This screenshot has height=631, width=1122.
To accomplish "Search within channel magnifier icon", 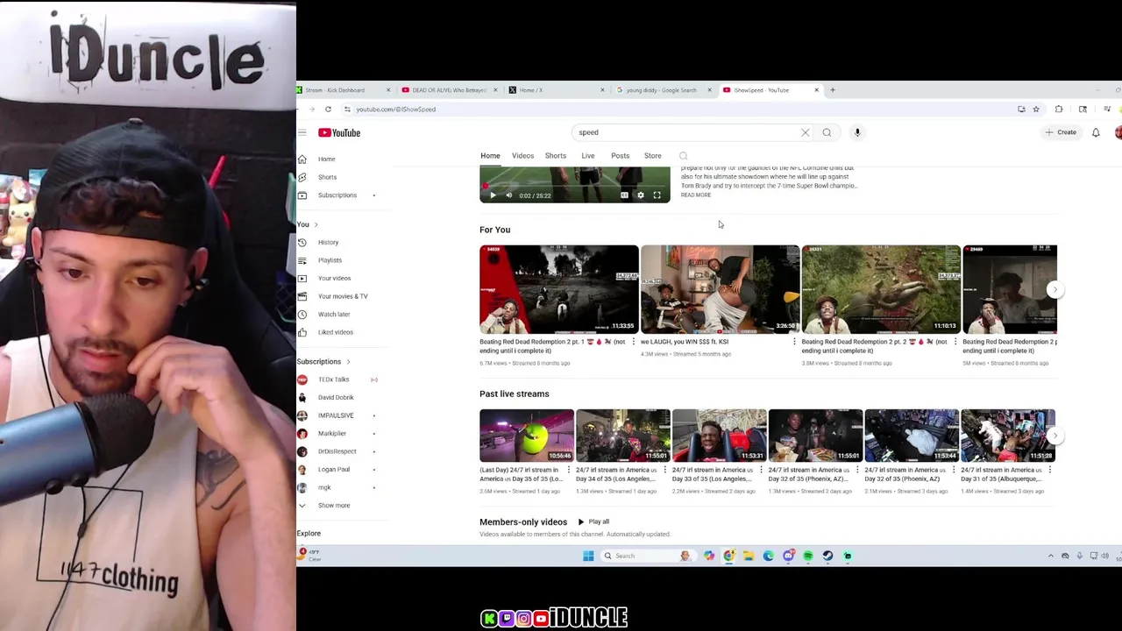I will 684,157.
